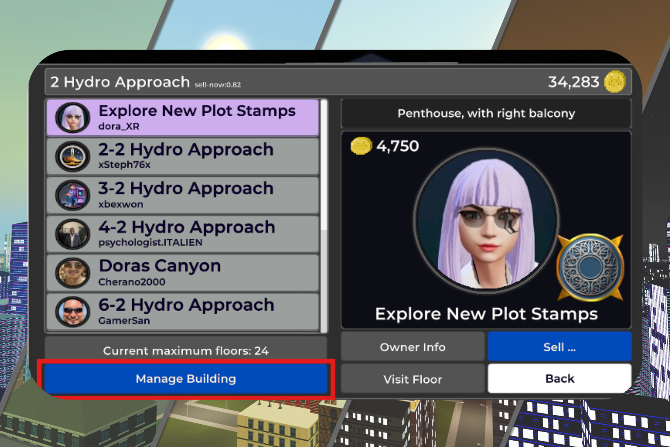Click psychologist.ITALIEN avatar icon
The width and height of the screenshot is (670, 447).
[72, 234]
